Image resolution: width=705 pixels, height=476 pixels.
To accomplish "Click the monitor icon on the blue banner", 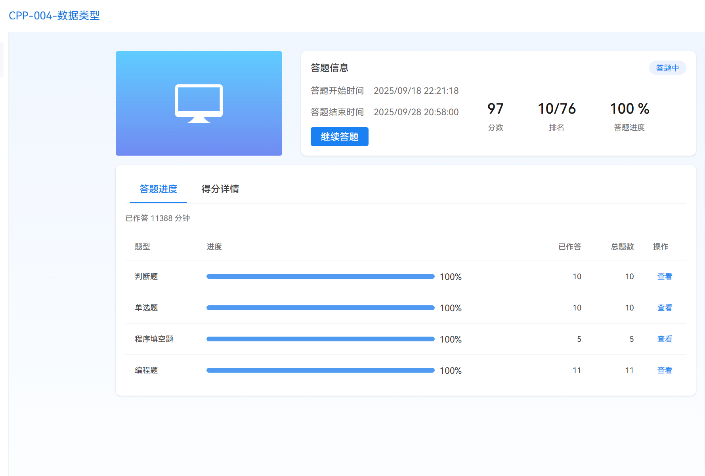I will tap(199, 103).
